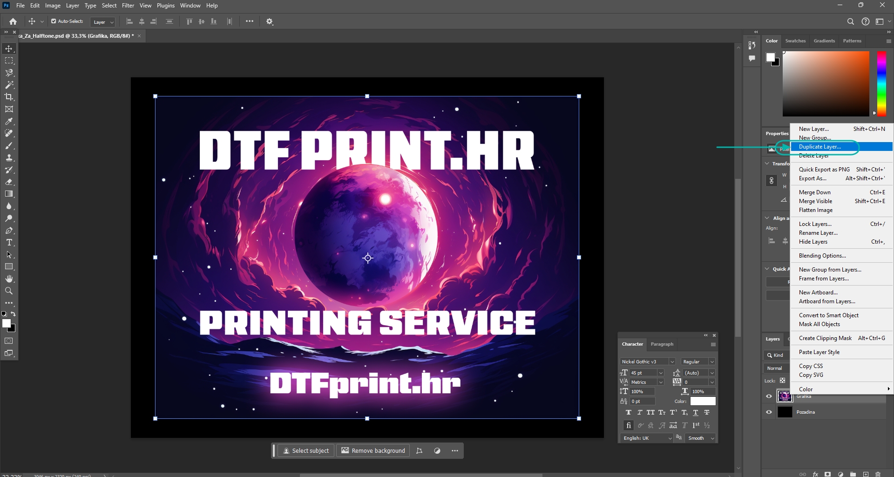Toggle Superscript in Character panel
Image resolution: width=894 pixels, height=477 pixels.
tap(673, 412)
